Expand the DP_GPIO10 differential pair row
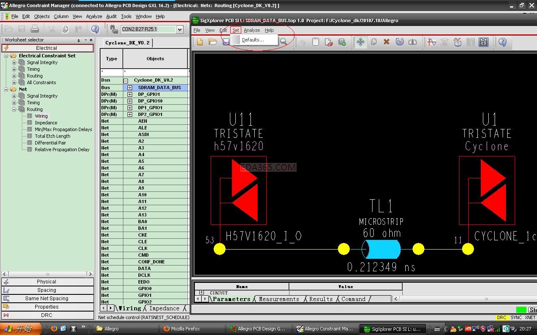The height and width of the screenshot is (335, 537). click(x=130, y=101)
